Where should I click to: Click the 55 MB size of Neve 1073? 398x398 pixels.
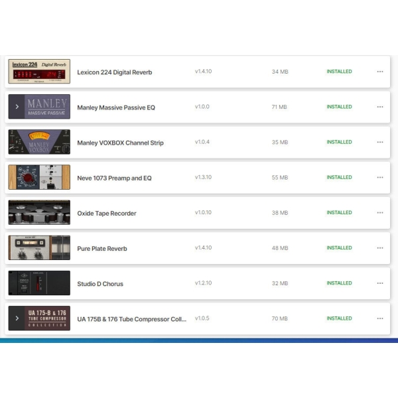[280, 178]
